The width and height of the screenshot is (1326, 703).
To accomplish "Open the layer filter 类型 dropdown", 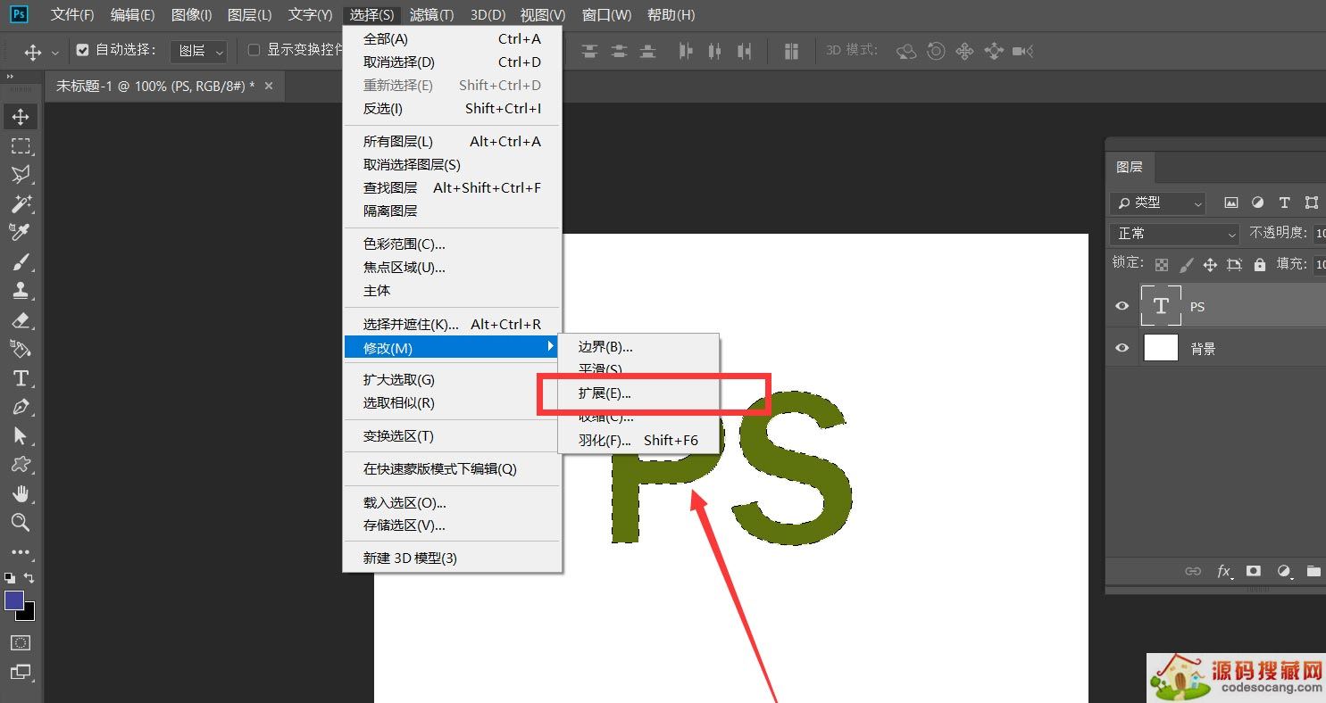I will [x=1157, y=203].
